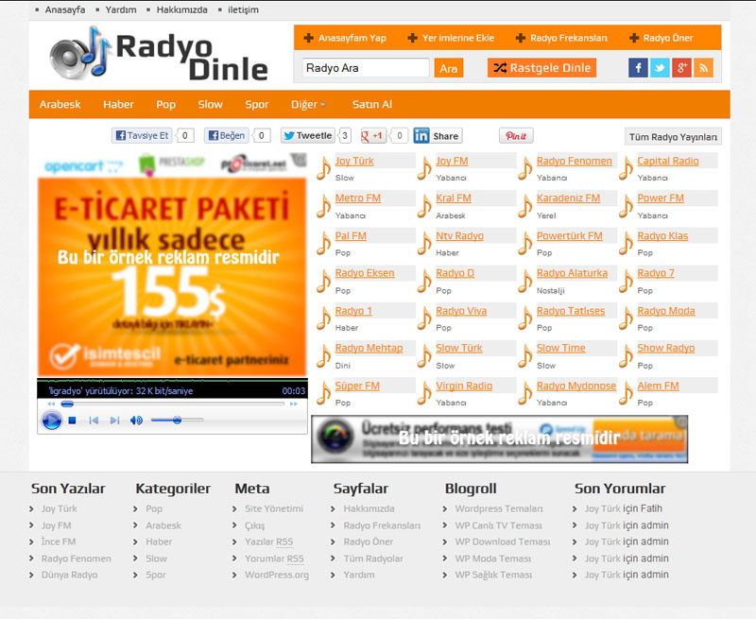
Task: Click Anasayfam Yap link
Action: point(345,38)
